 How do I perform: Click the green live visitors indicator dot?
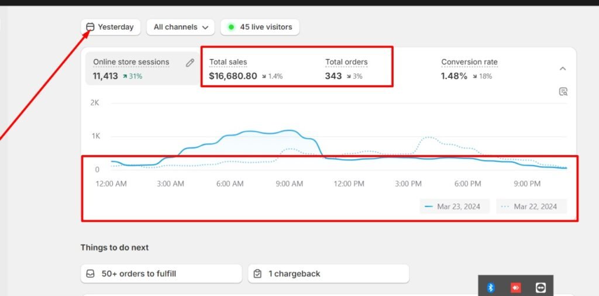coord(230,27)
